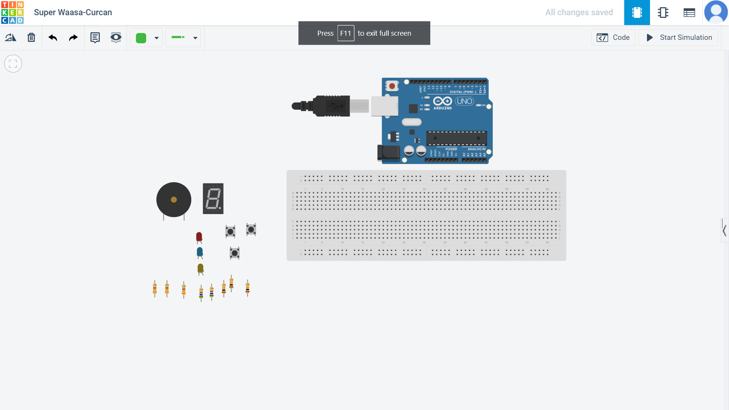The width and height of the screenshot is (729, 410).
Task: Select the project name Super Waasa-Curcan
Action: tap(73, 13)
